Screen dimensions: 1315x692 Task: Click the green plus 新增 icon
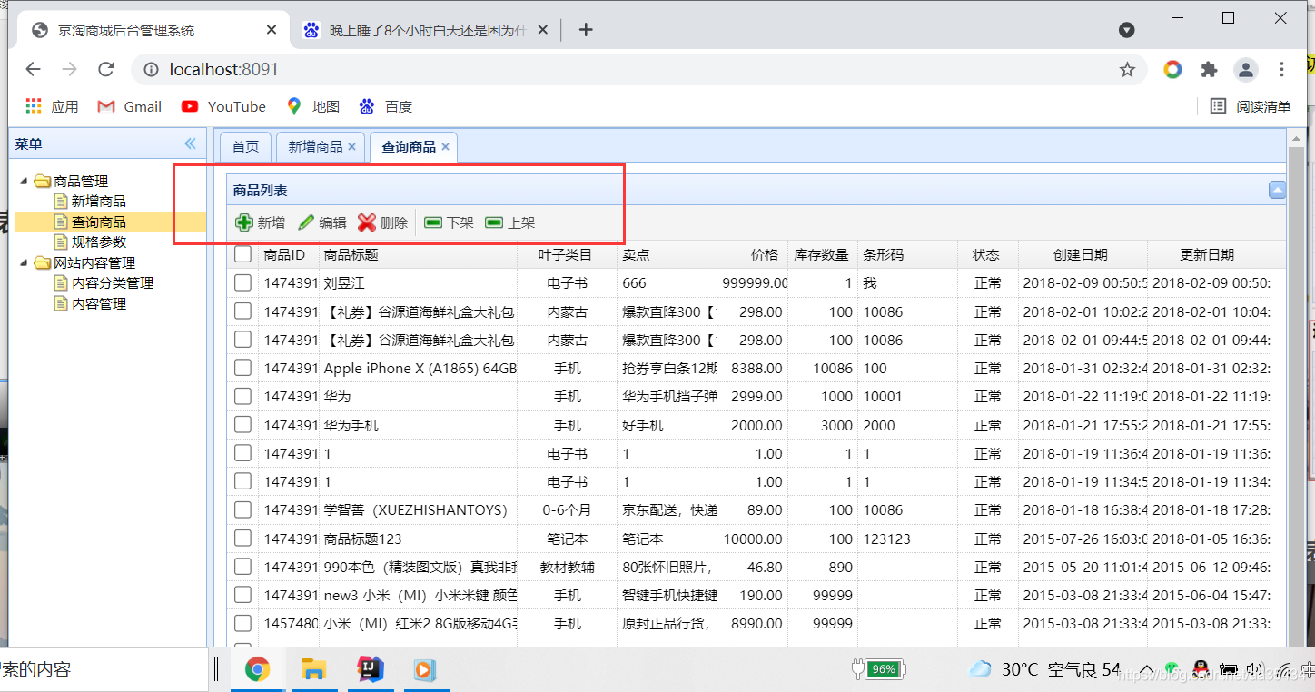pyautogui.click(x=244, y=222)
